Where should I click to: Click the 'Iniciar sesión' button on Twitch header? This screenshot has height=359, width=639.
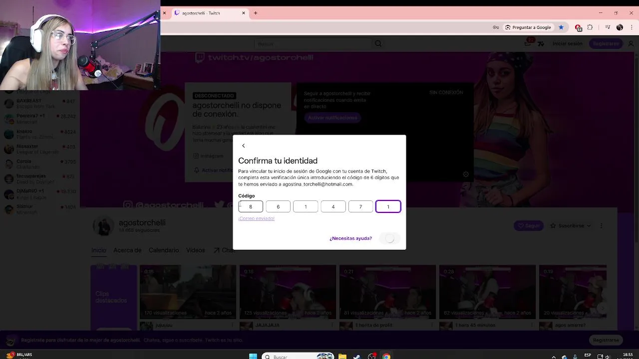point(567,43)
